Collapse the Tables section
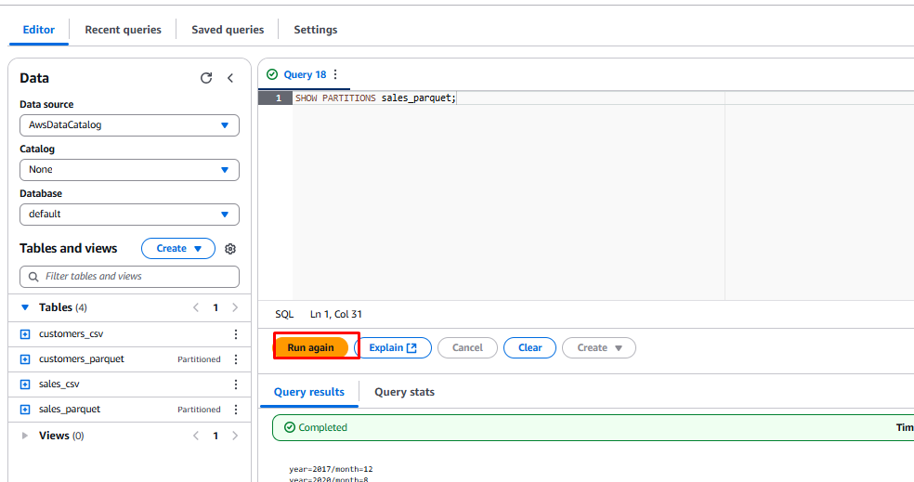The image size is (914, 482). click(25, 307)
